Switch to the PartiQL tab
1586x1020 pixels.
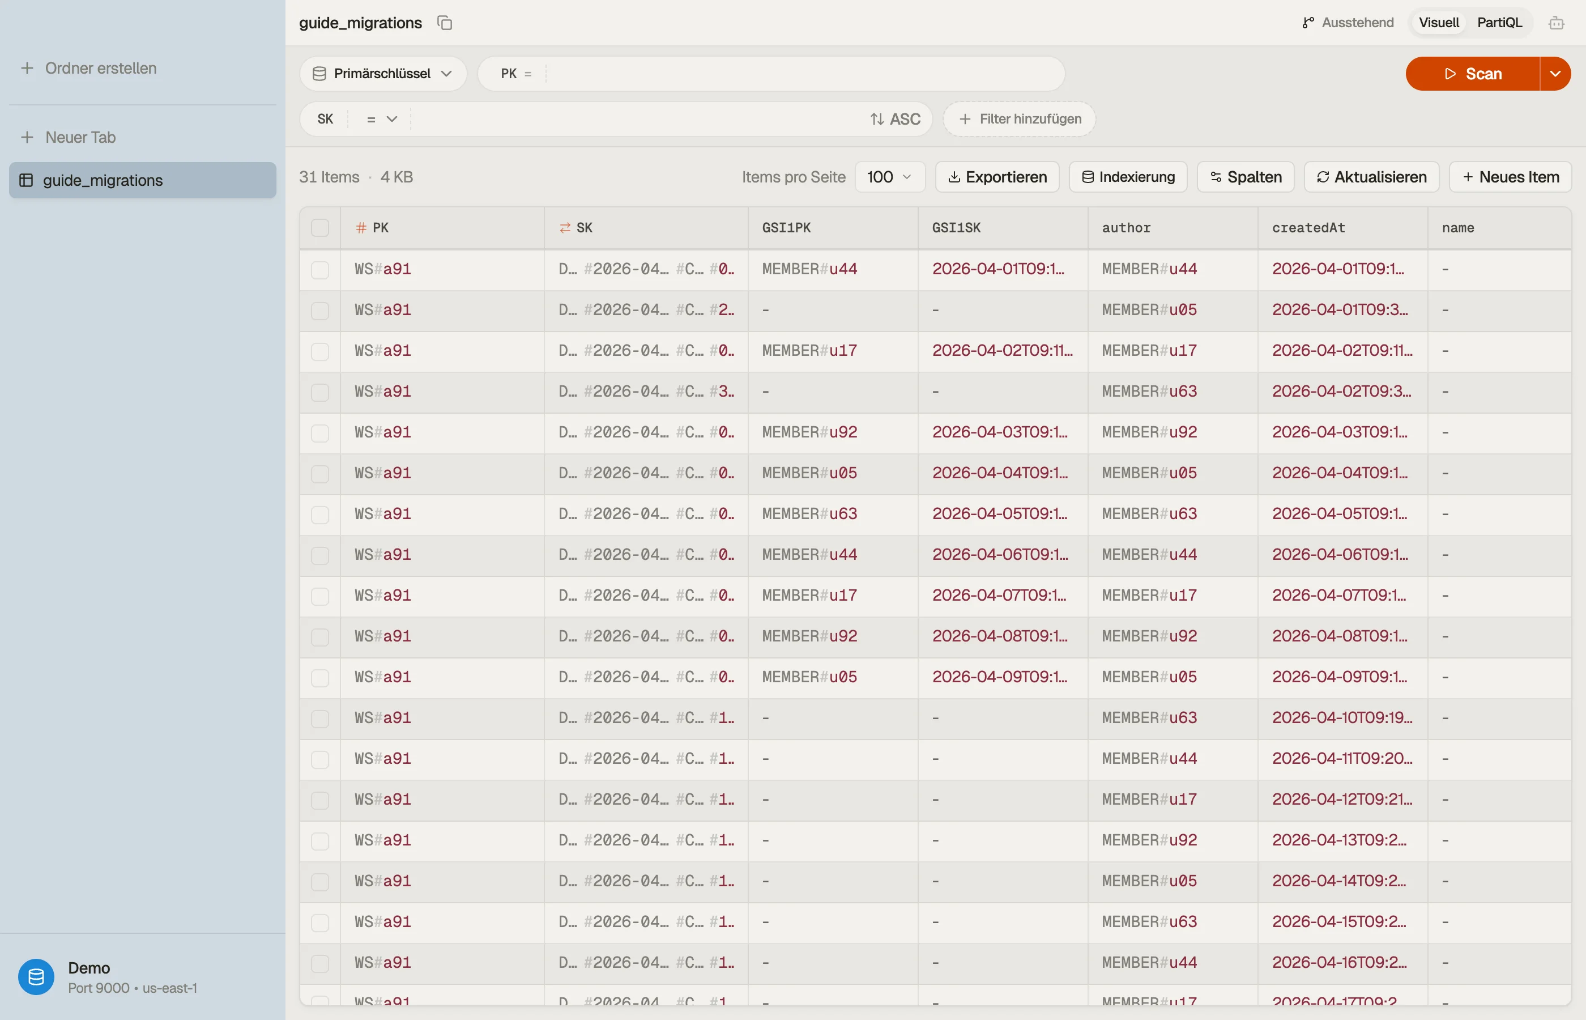pyautogui.click(x=1499, y=23)
